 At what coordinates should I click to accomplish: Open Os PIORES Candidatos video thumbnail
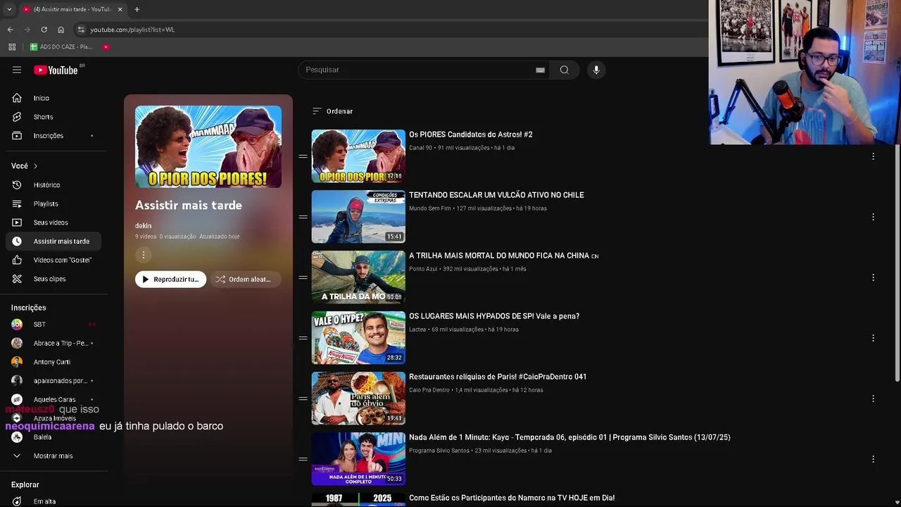point(358,156)
